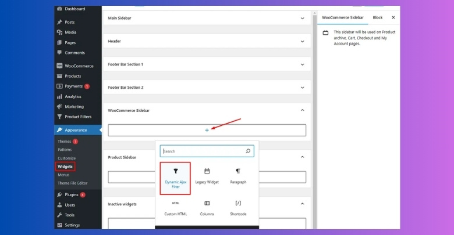
Task: Select the Columns block
Action: coord(207,208)
